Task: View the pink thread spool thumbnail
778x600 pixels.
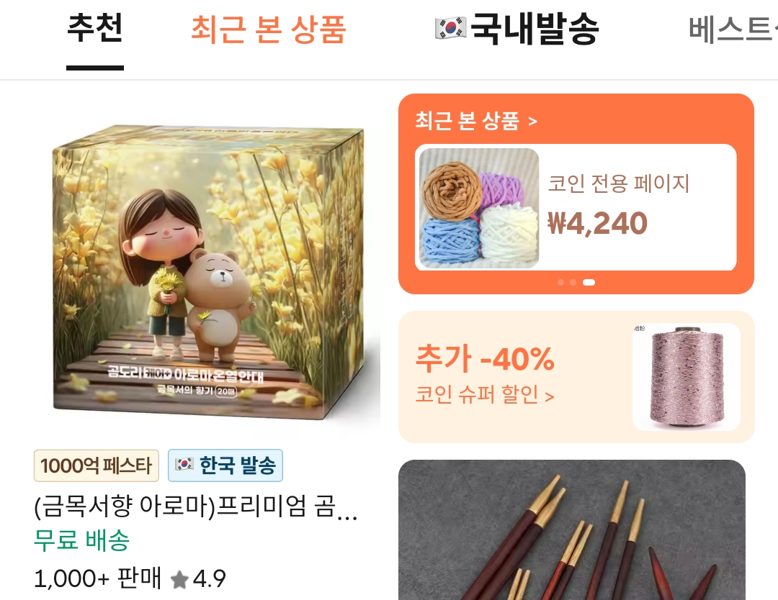Action: (x=687, y=377)
